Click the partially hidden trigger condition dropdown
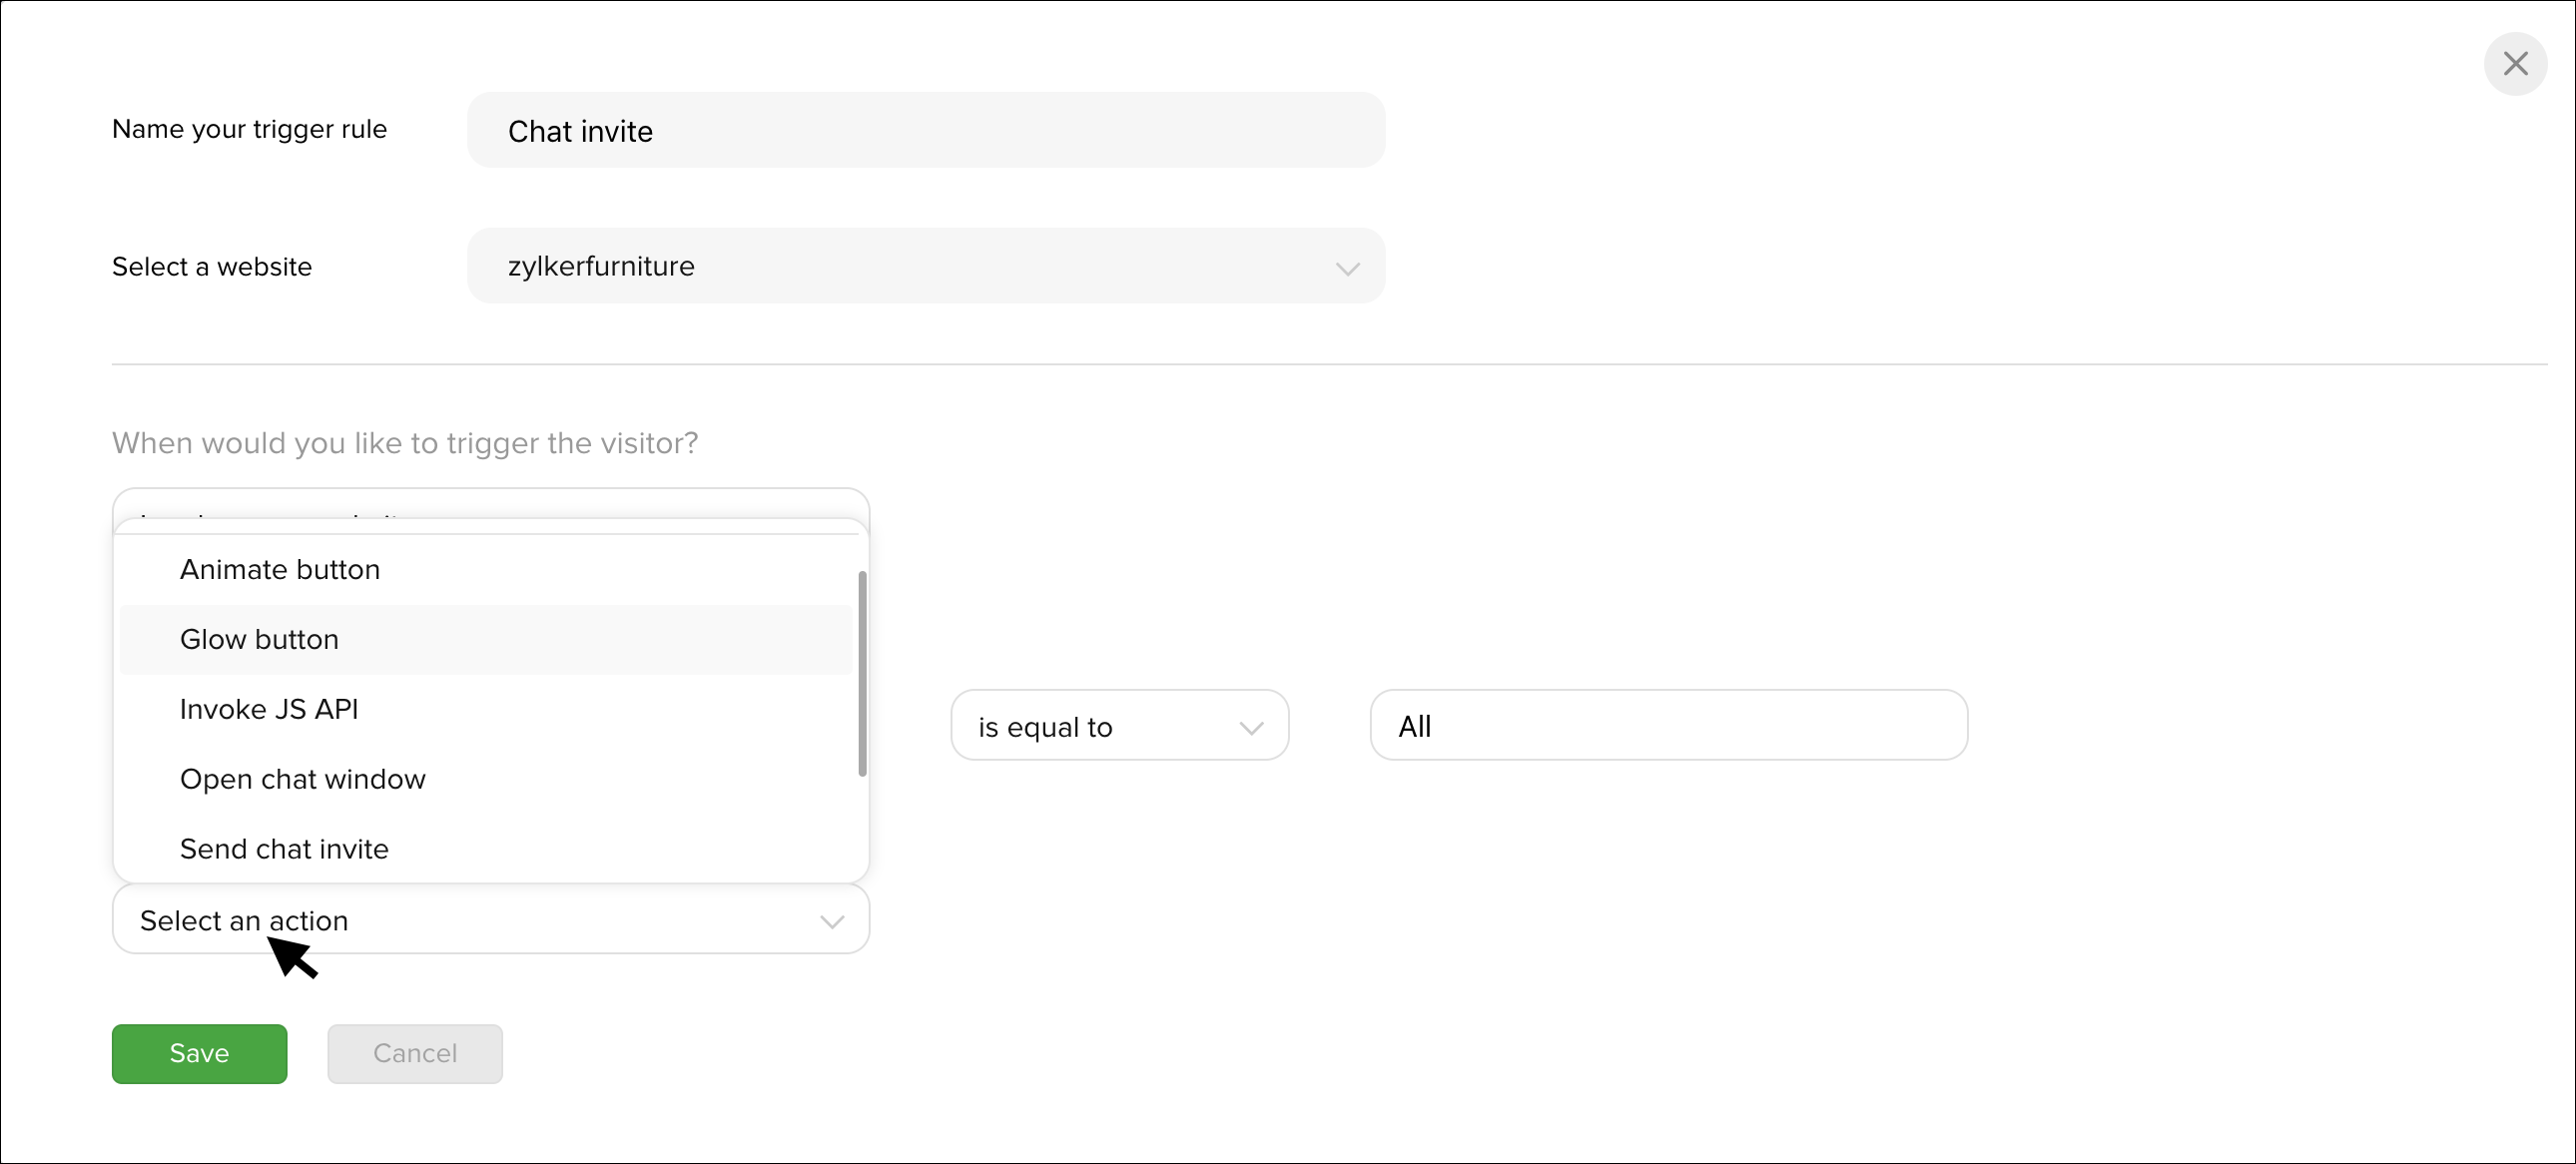Viewport: 2576px width, 1164px height. coord(490,504)
